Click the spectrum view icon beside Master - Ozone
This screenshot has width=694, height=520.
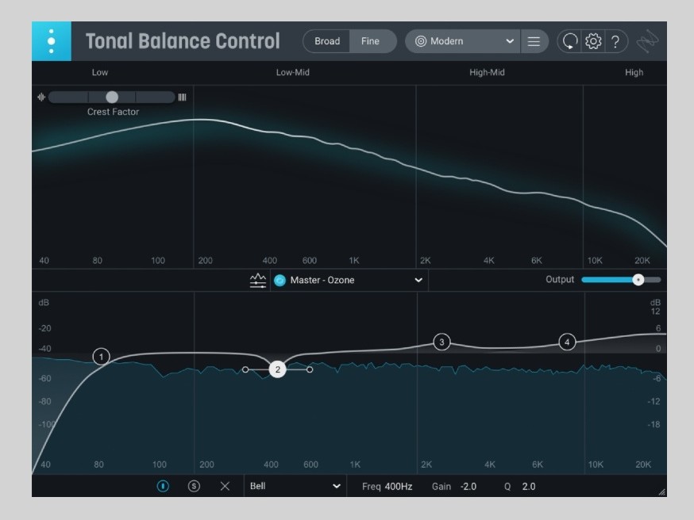pos(257,280)
